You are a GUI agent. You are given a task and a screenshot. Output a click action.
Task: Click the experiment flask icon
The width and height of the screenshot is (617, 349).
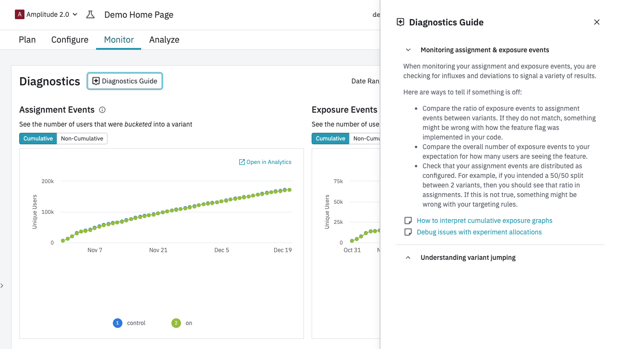pos(90,14)
